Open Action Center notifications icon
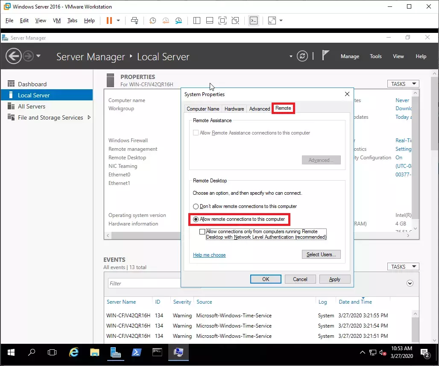439x366 pixels. 425,353
